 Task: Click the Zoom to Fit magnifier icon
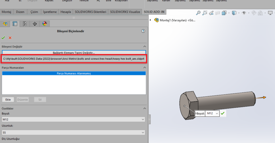coord(198,13)
